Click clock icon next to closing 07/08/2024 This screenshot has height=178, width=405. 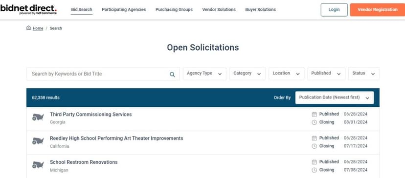click(314, 170)
